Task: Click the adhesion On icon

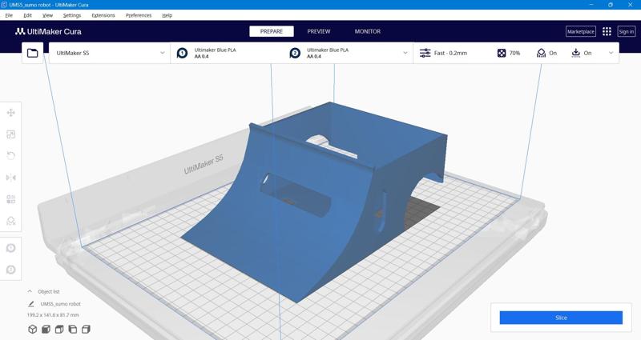Action: pyautogui.click(x=576, y=53)
